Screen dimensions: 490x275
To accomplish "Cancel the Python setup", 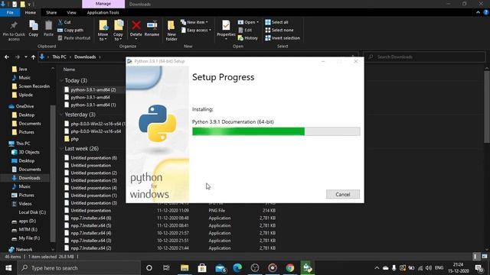I will coord(343,194).
